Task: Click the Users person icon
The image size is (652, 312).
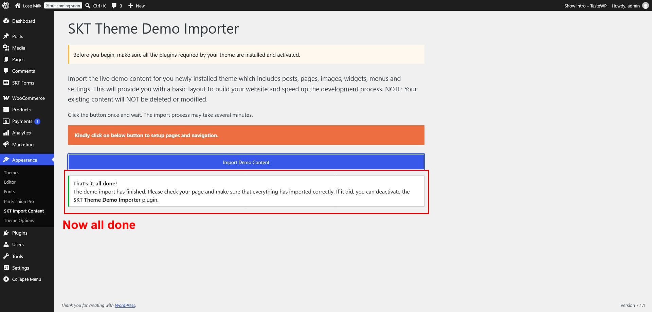Action: 6,244
